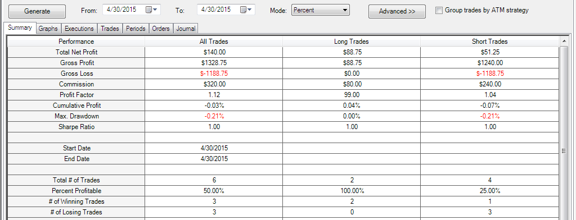
Task: Select the # of Losing Trades label
Action: 76,212
